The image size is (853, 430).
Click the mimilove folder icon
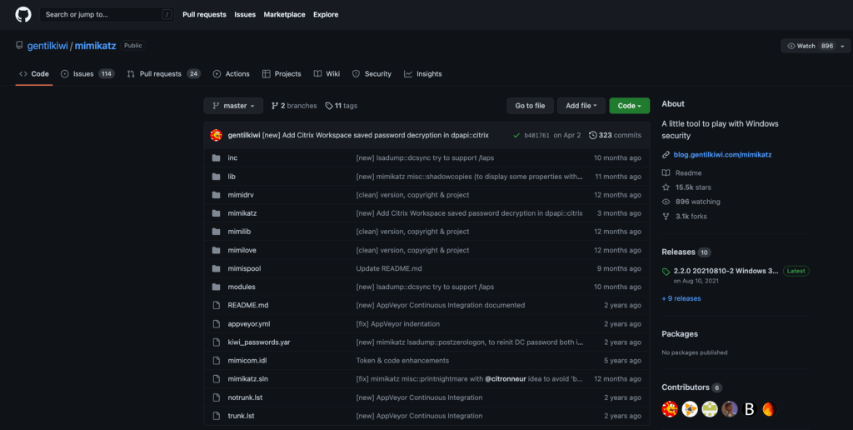point(216,250)
